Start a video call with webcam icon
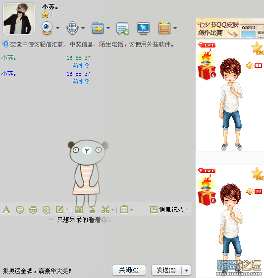This screenshot has width=264, height=278. 47,28
